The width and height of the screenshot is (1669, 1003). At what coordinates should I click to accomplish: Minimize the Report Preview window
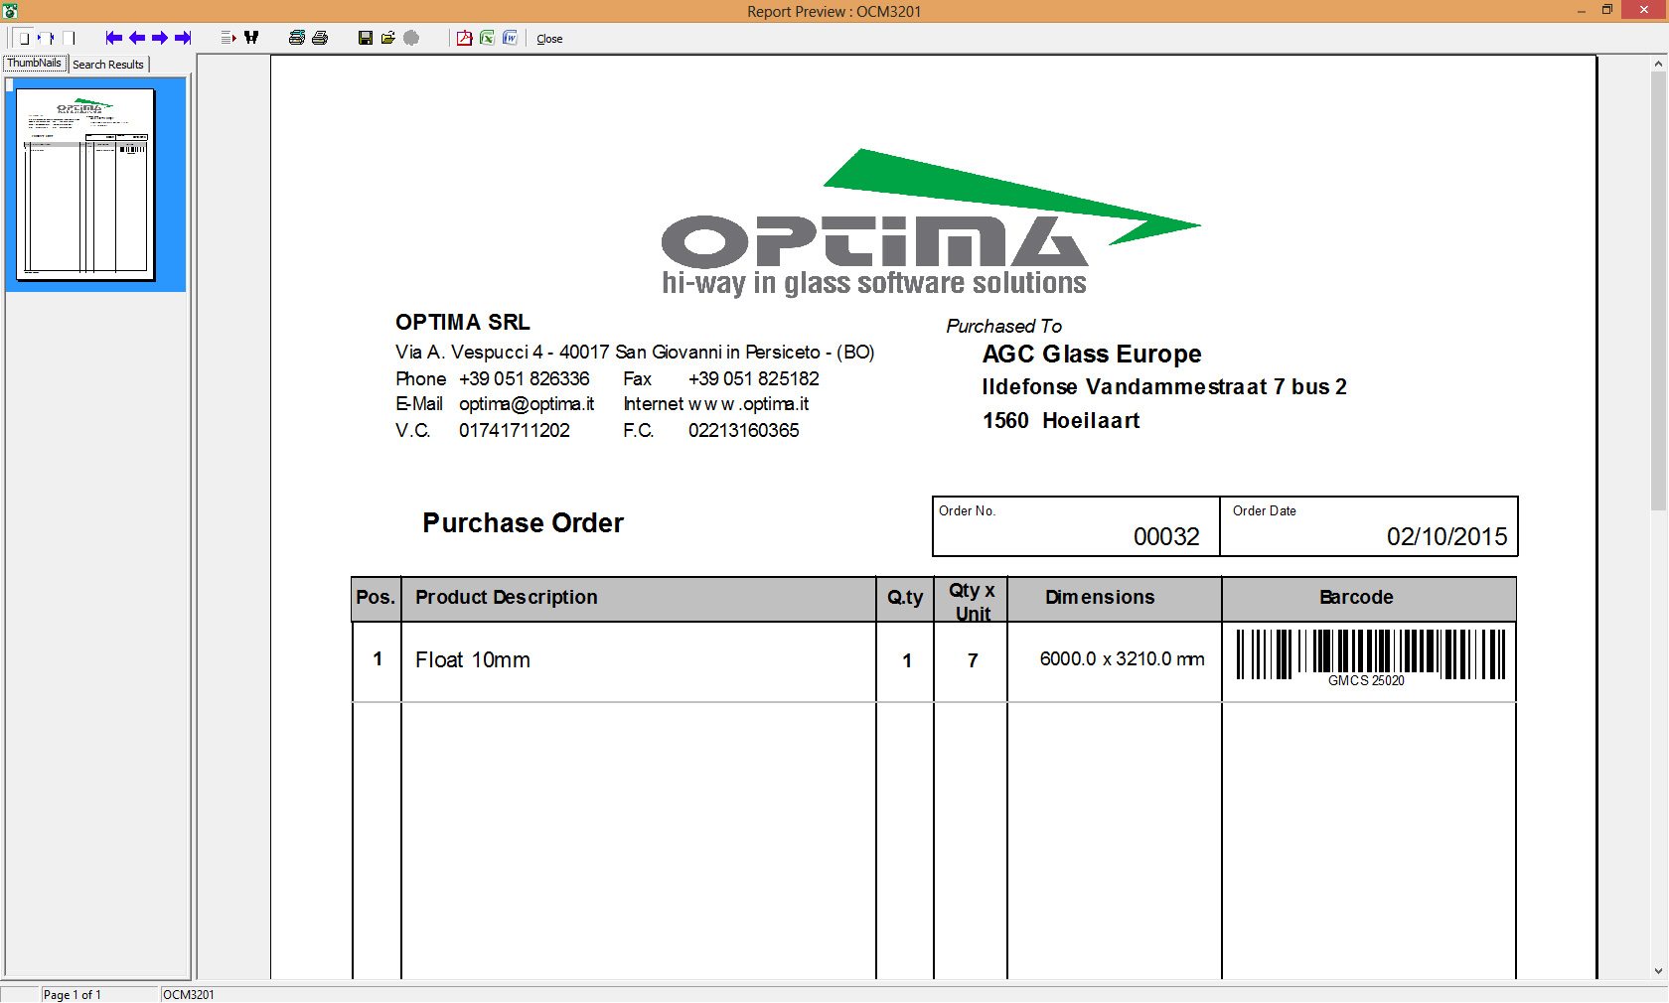(1581, 10)
